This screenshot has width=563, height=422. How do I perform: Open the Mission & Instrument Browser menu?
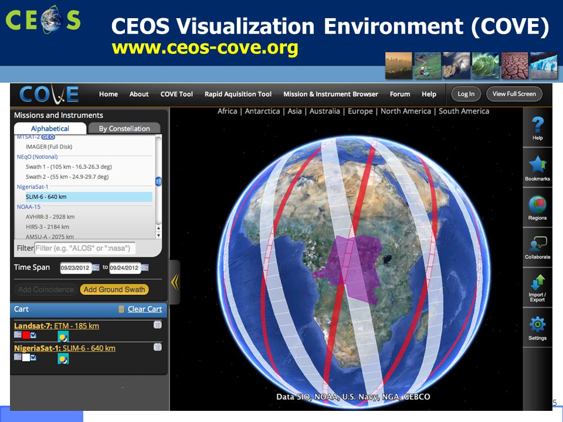[331, 94]
